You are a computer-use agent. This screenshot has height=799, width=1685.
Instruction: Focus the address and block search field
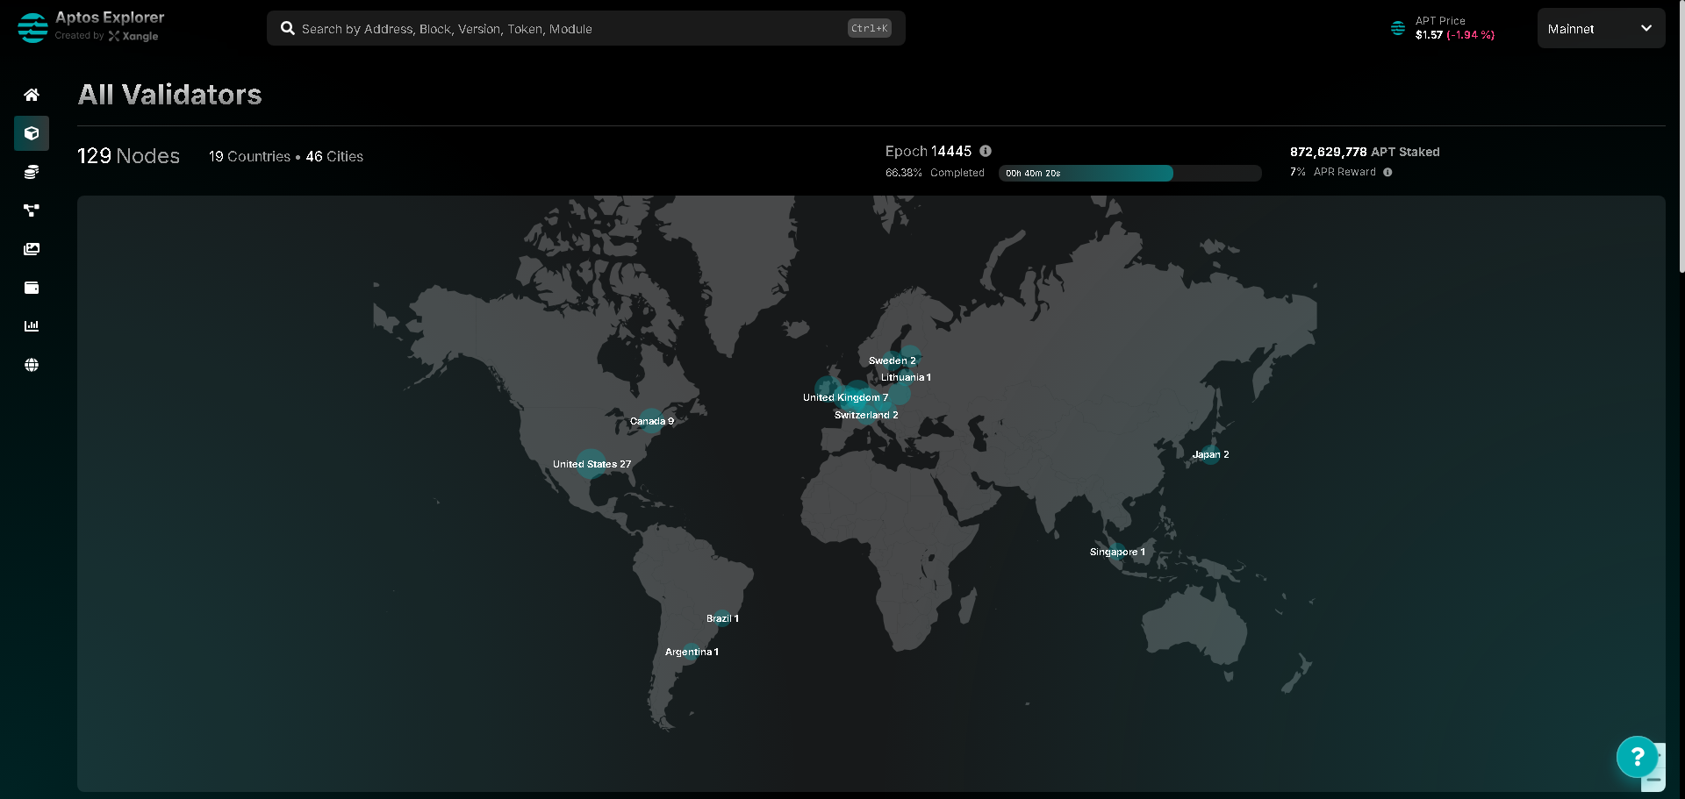570,29
